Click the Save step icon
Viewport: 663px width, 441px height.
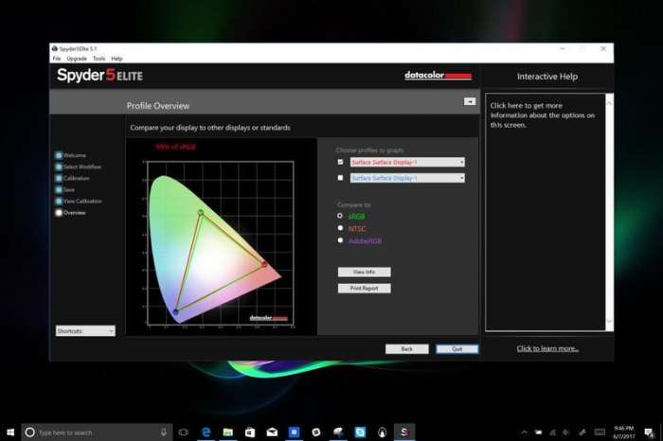[59, 189]
